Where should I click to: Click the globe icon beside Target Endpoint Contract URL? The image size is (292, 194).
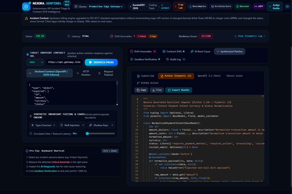[x=28, y=55]
